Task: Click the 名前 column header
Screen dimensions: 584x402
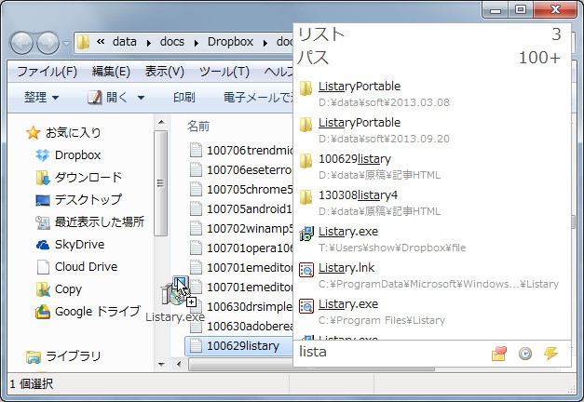Action: coord(198,127)
